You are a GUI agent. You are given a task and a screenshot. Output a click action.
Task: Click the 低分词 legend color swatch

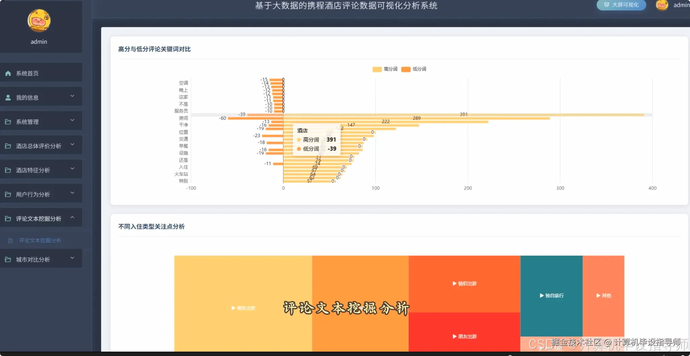[406, 69]
